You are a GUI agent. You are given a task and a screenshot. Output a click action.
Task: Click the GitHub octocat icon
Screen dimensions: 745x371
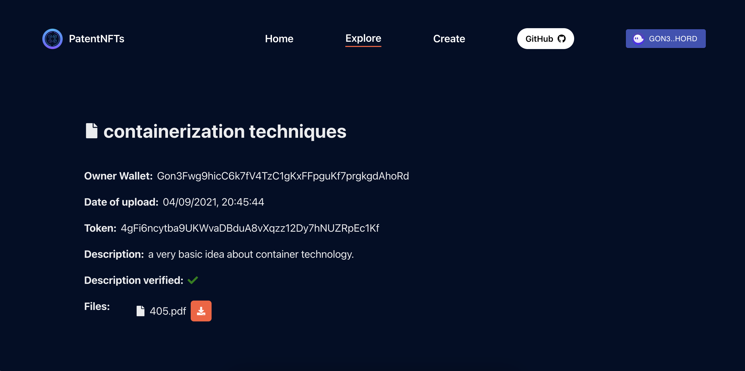point(561,39)
